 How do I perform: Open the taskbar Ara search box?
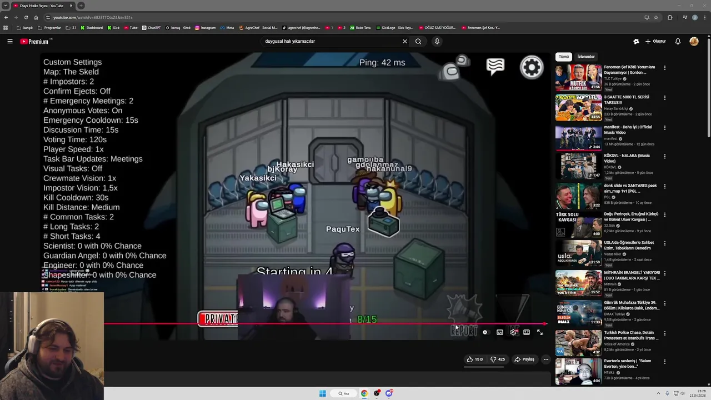pyautogui.click(x=344, y=393)
